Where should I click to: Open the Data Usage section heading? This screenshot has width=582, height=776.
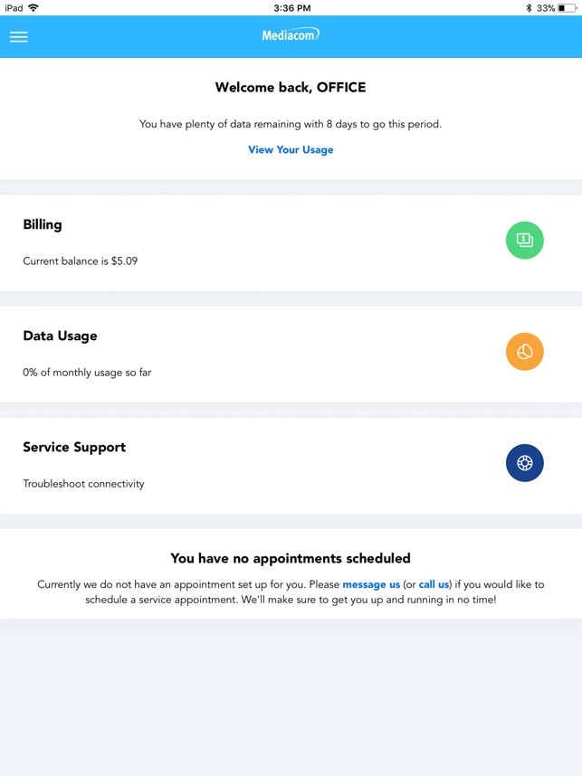[60, 336]
